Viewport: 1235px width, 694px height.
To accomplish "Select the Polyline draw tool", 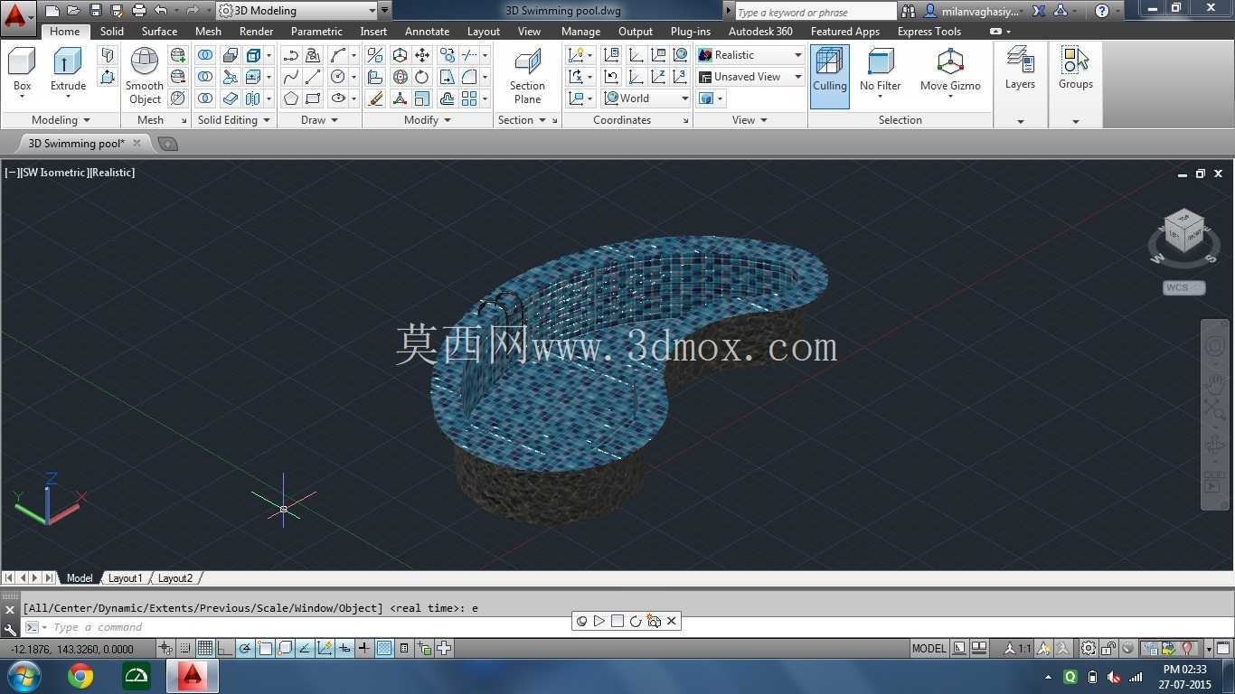I will pyautogui.click(x=291, y=55).
